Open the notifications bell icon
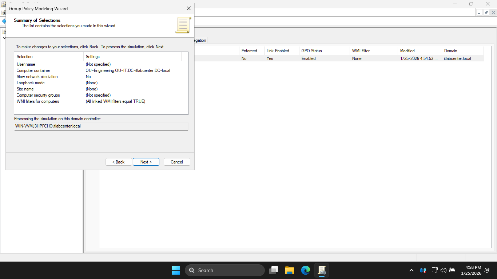 487,270
